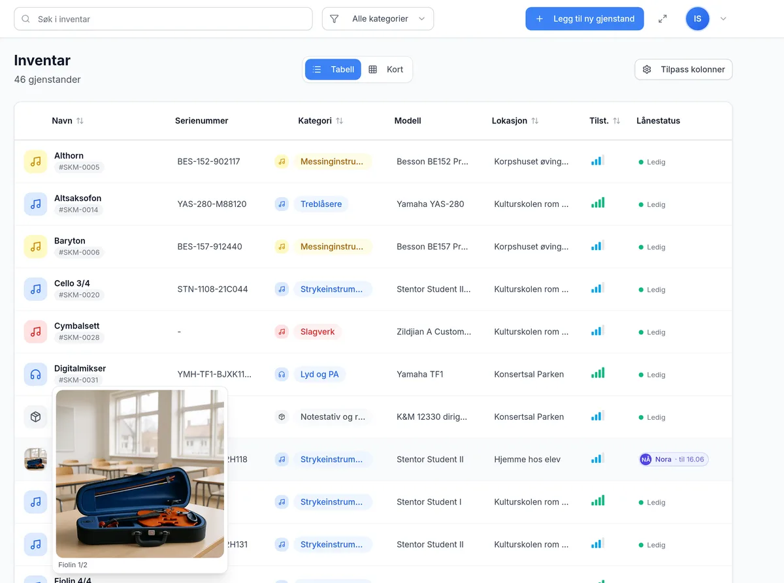Click the Althorn item icon

(x=35, y=161)
